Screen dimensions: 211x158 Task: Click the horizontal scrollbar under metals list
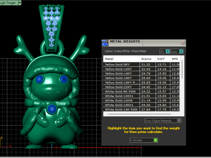[139, 114]
